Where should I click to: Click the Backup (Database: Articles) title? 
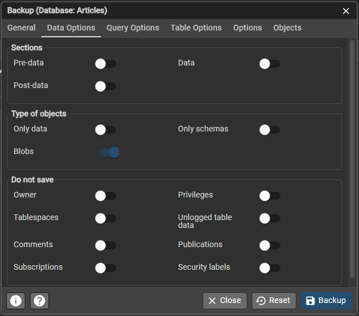click(x=57, y=11)
